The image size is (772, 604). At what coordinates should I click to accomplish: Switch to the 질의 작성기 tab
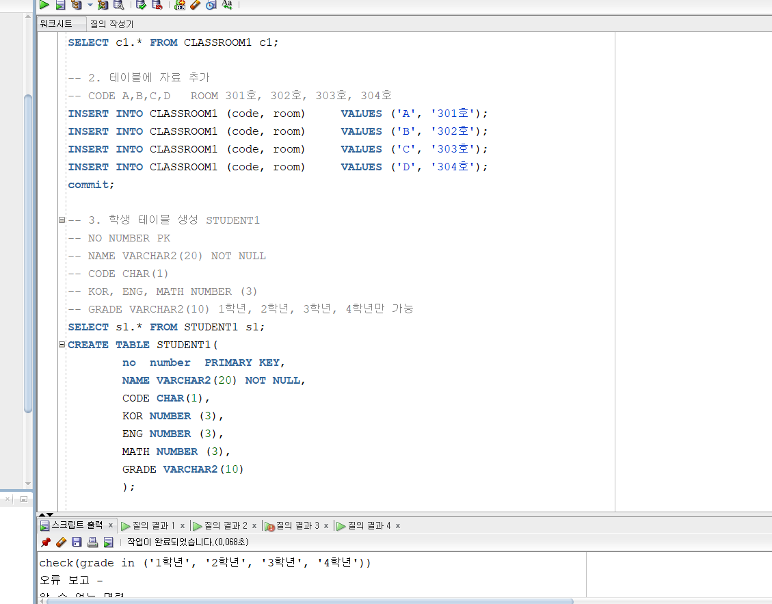coord(111,24)
